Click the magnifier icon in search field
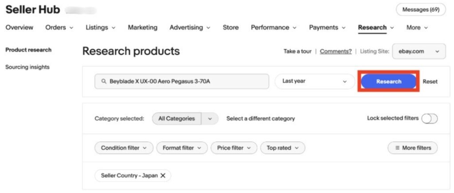The image size is (454, 193). tap(104, 81)
